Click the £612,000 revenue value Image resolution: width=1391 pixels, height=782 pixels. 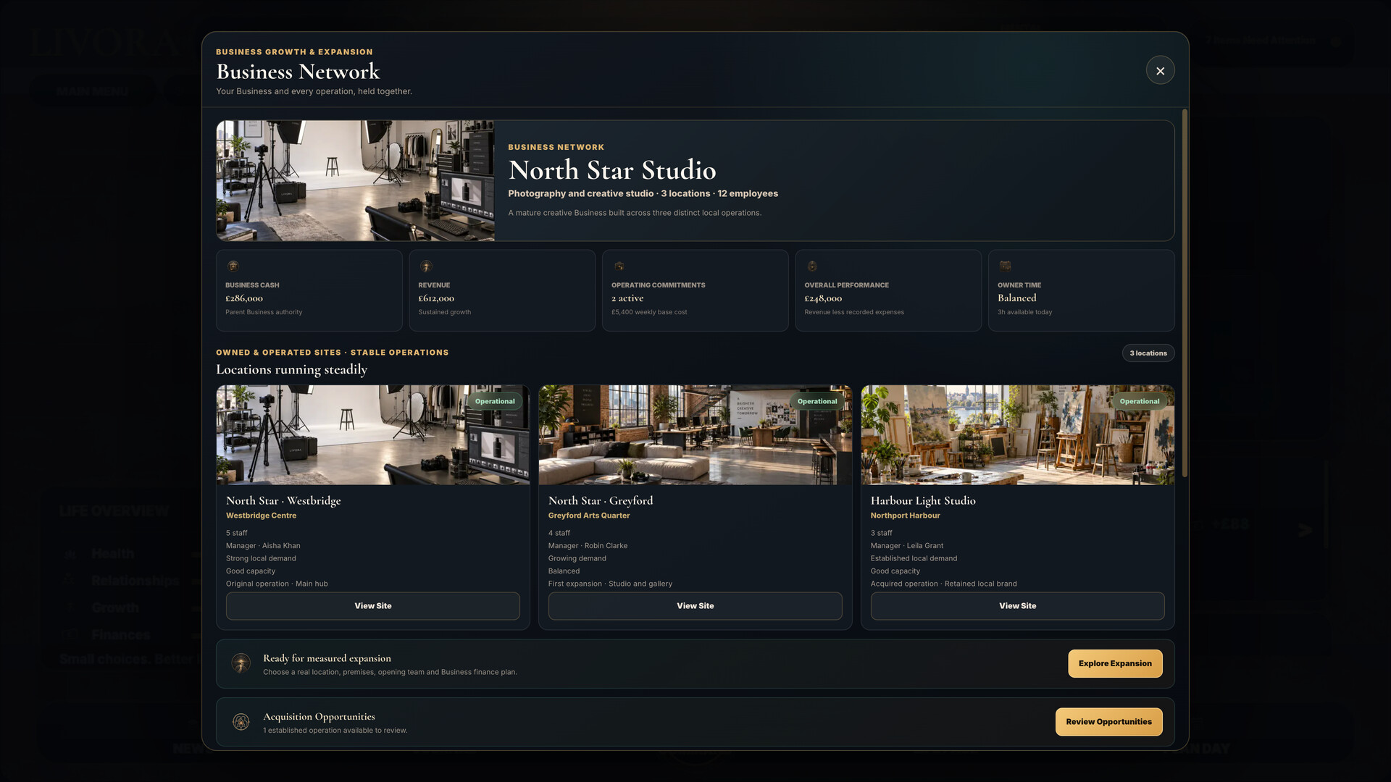[x=436, y=298]
